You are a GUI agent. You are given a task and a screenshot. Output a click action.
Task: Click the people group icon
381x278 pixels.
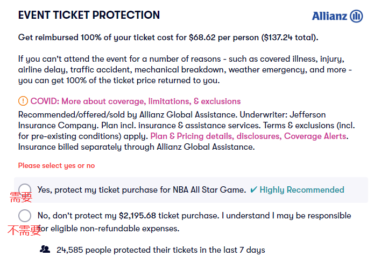pyautogui.click(x=45, y=250)
